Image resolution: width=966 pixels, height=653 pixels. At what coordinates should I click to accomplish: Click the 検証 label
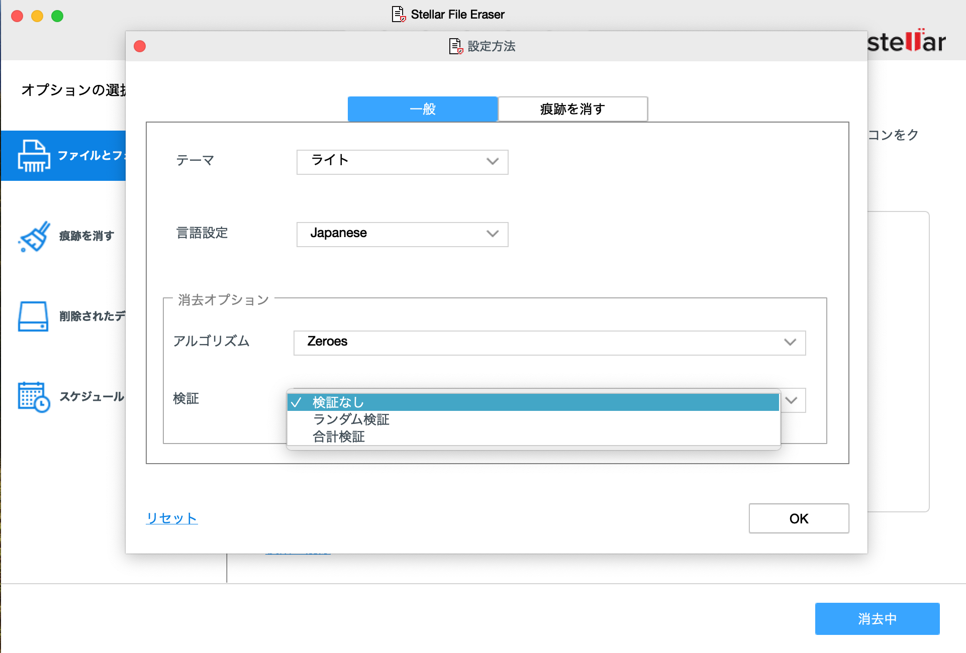[x=186, y=398]
